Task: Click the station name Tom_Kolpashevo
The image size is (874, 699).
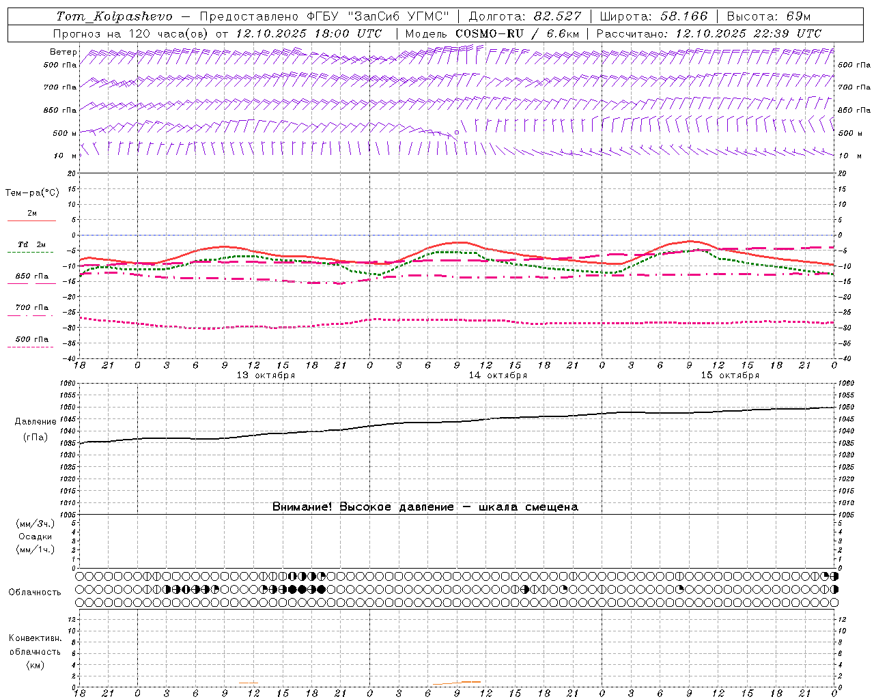Action: point(114,16)
